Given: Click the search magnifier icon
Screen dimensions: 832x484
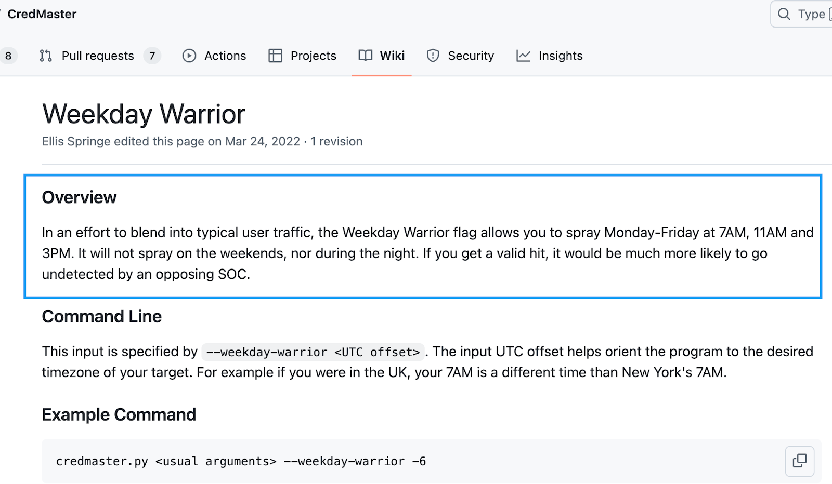Looking at the screenshot, I should click(x=784, y=14).
